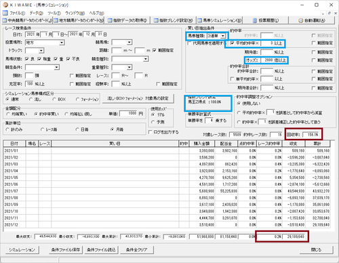Open the 投票場所 dropdown showing 地方

[x=62, y=43]
